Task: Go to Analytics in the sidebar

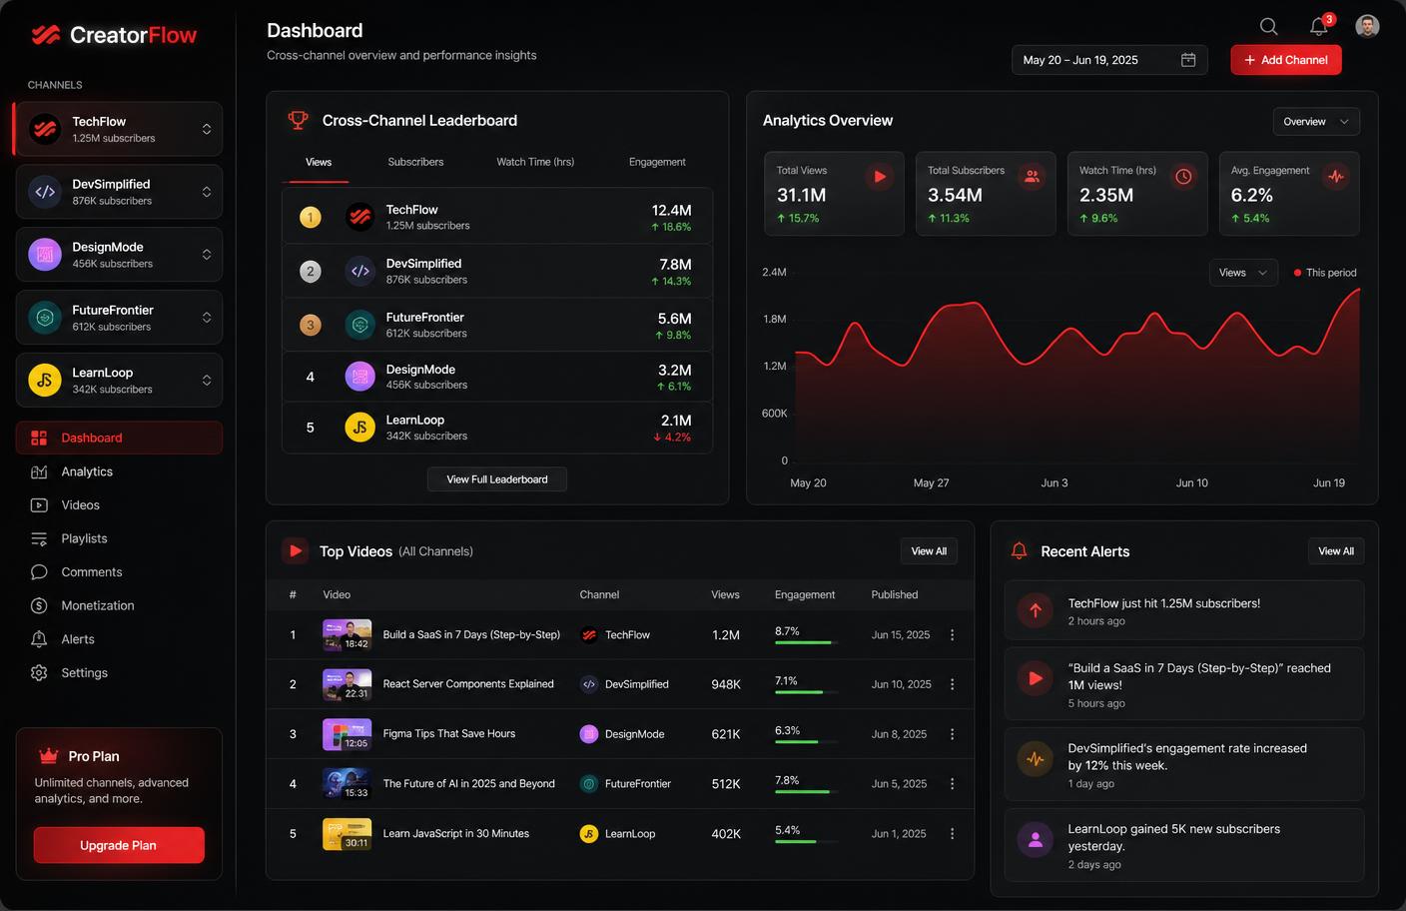Action: coord(119,471)
